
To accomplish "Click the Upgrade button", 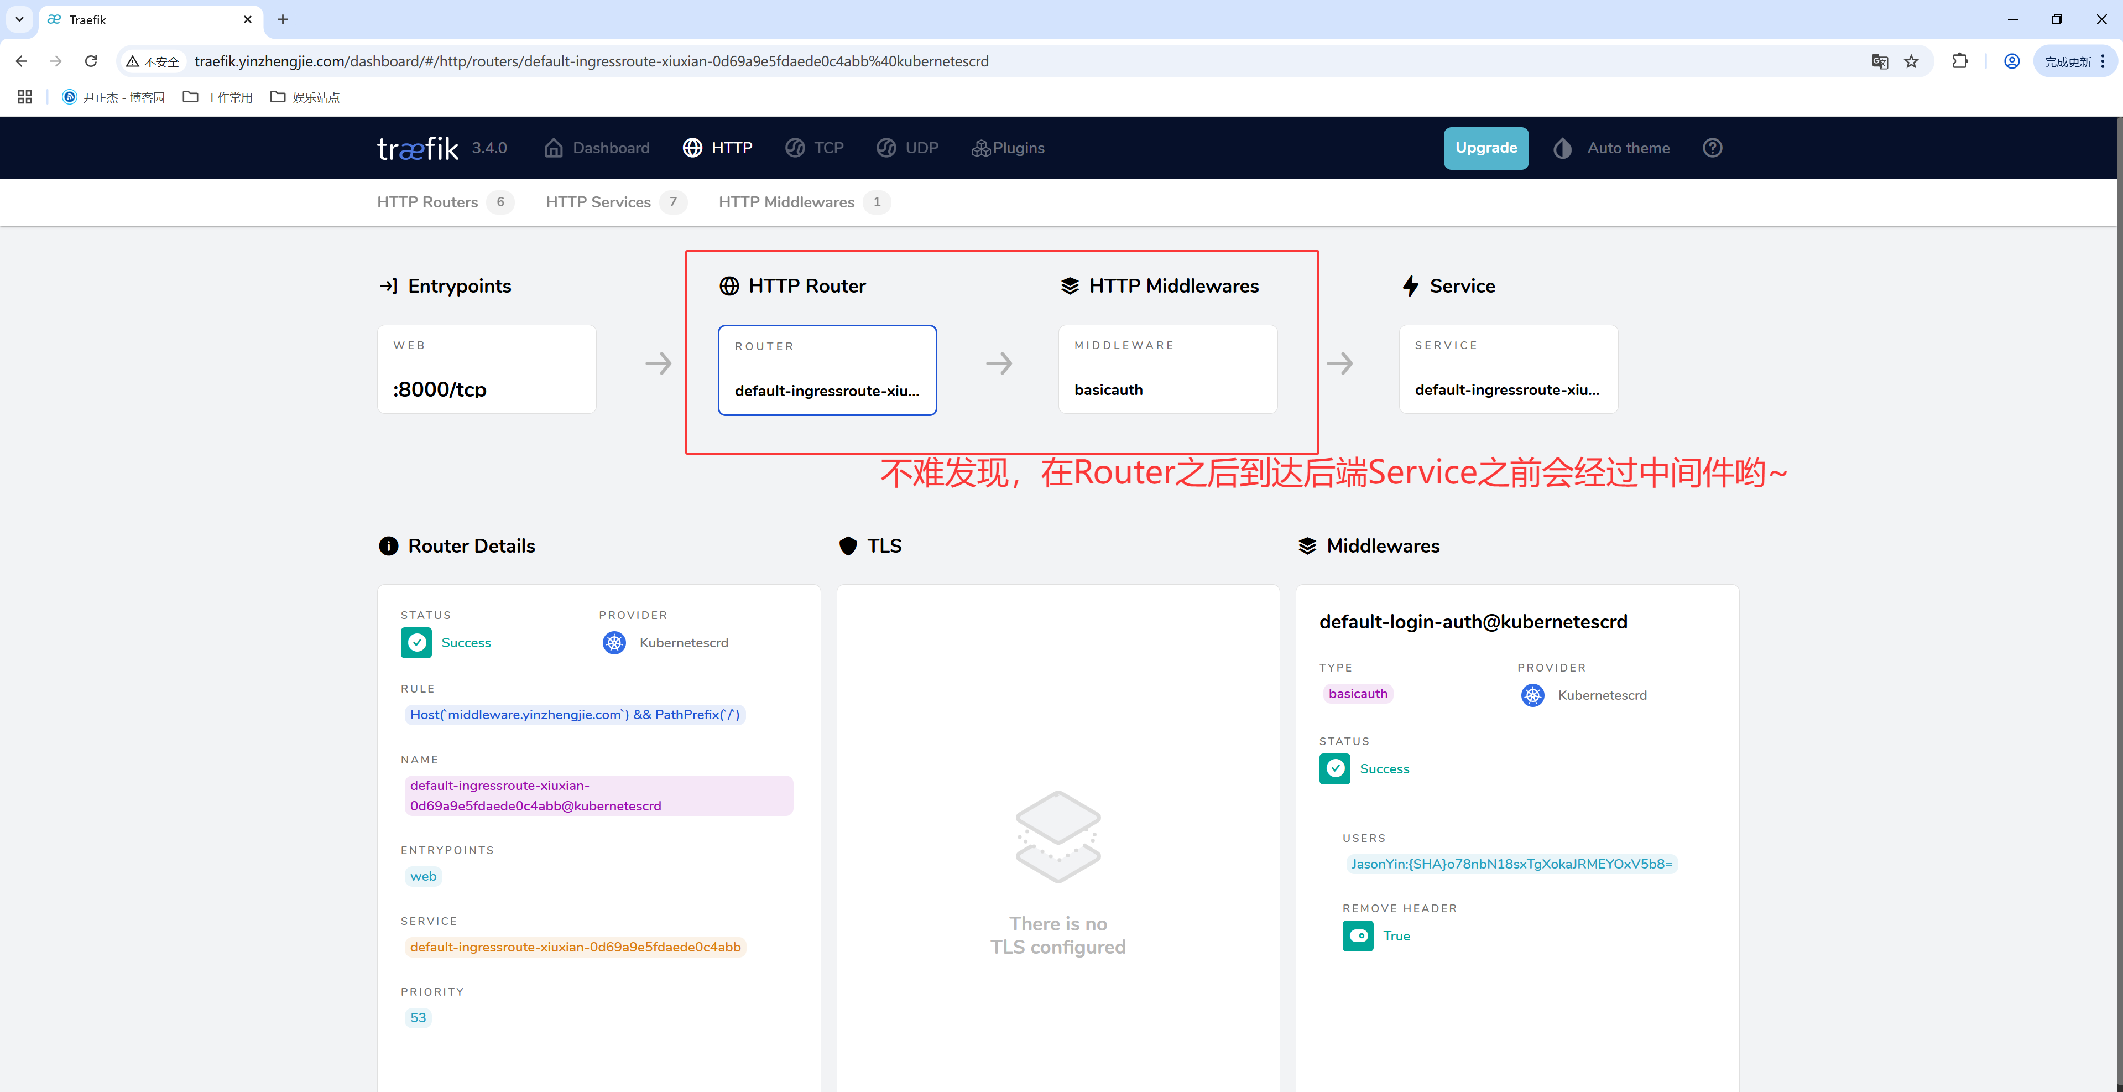I will click(1485, 148).
